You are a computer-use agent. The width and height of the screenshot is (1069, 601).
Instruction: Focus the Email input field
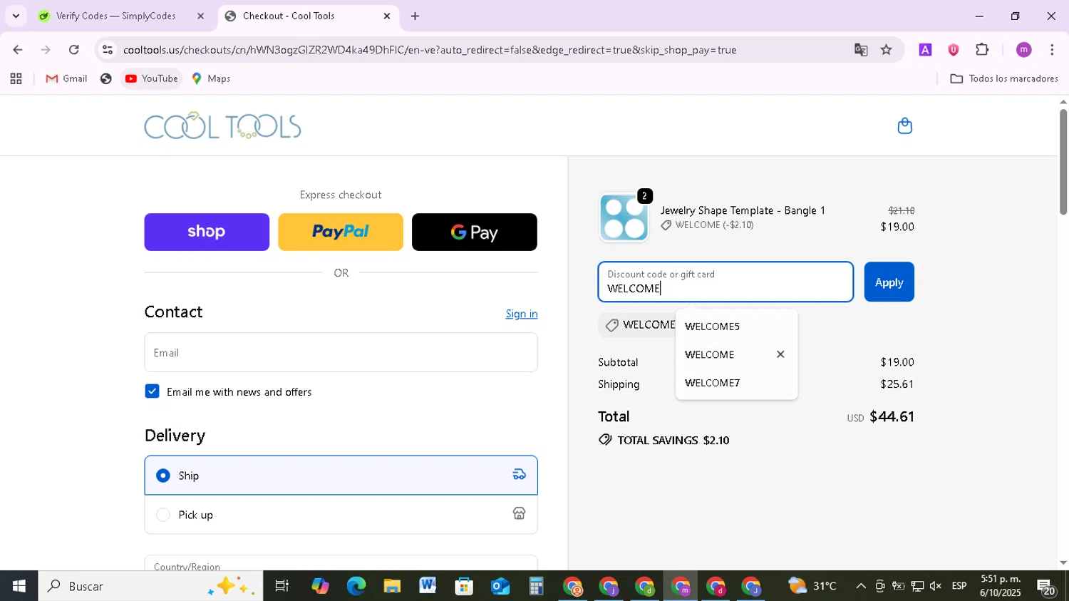[x=341, y=352]
